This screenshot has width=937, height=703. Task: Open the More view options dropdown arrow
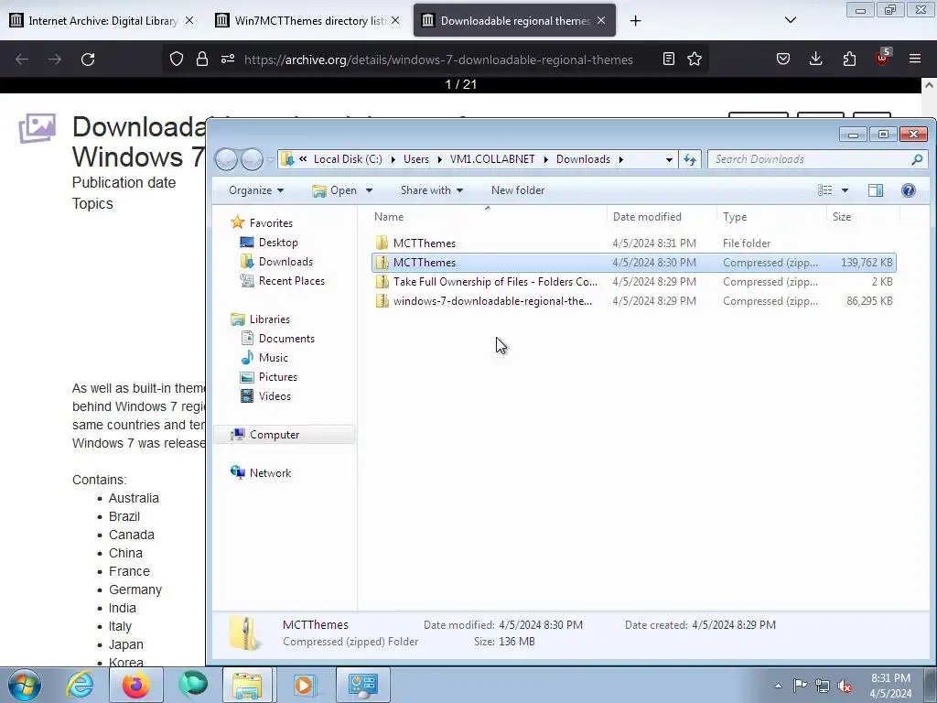pos(845,190)
